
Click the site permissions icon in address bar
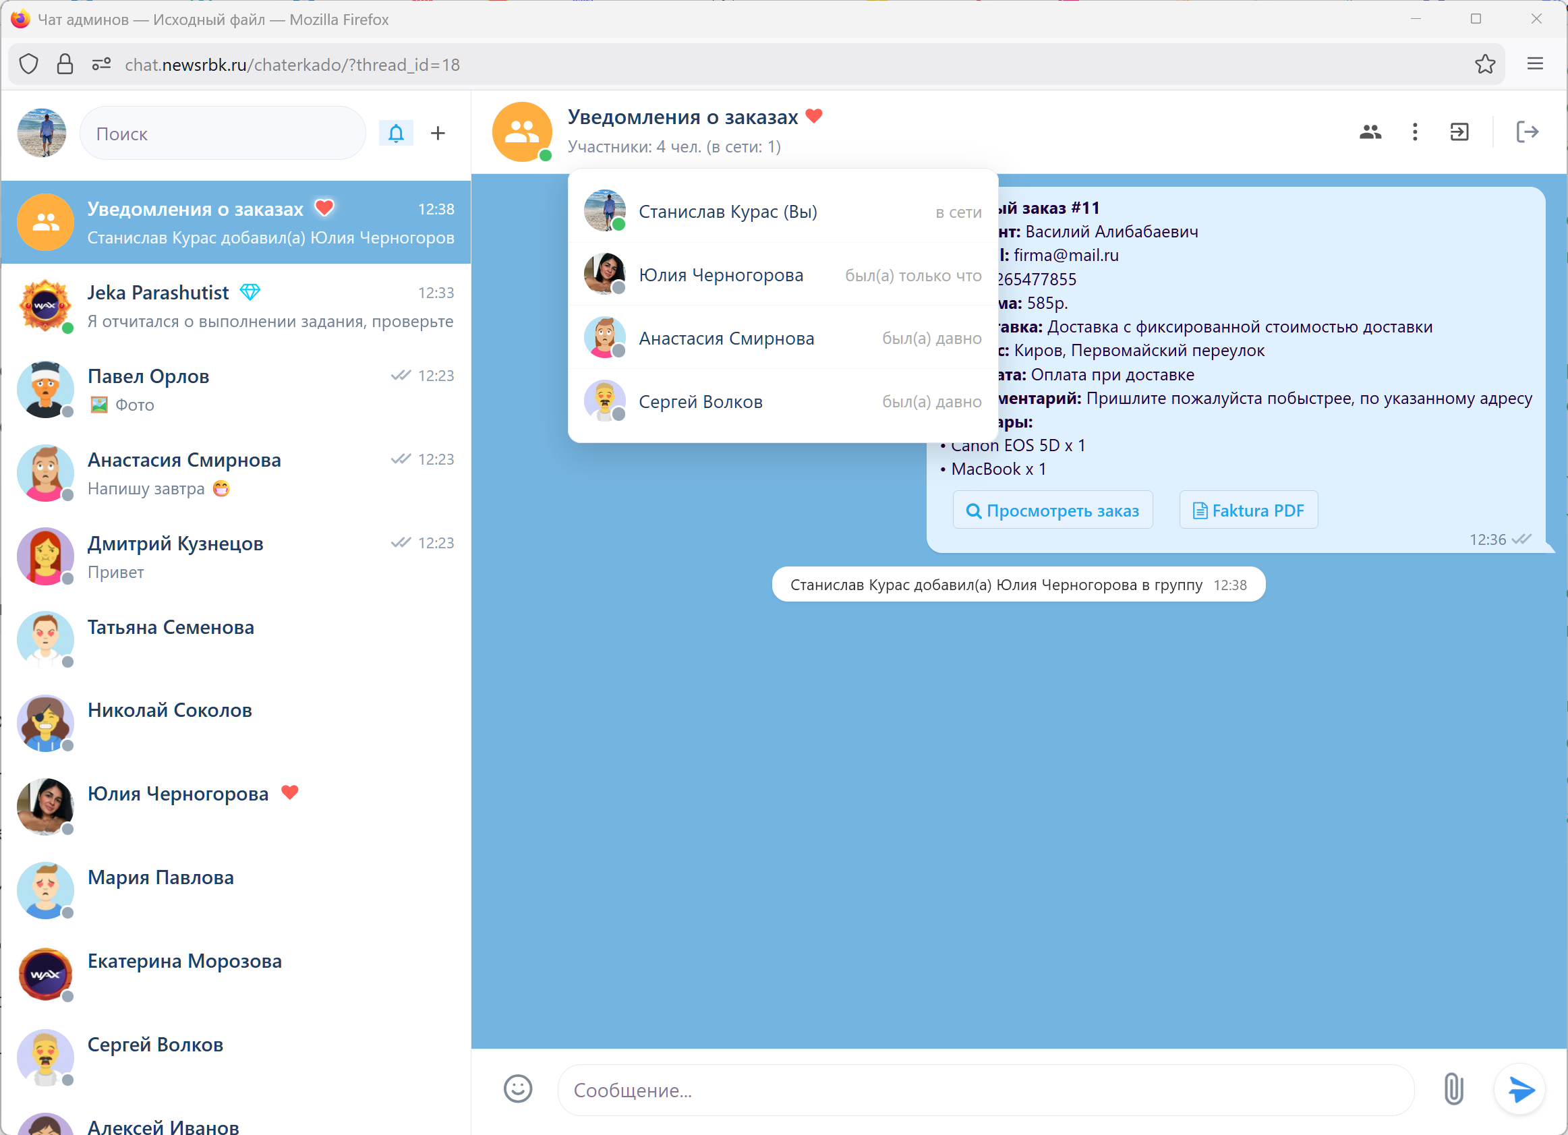point(101,64)
